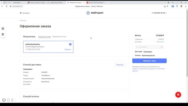Click the Оформить заказ button
Image resolution: width=188 pixels, height=106 pixels.
[x=150, y=61]
